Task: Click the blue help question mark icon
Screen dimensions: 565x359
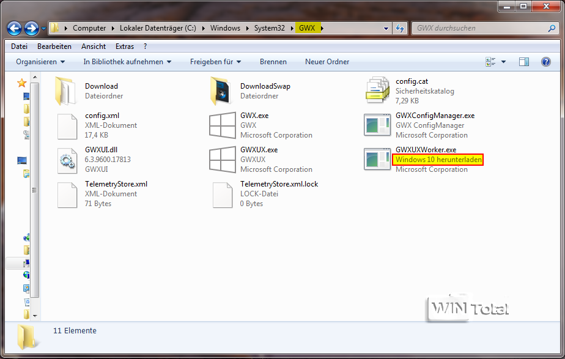Action: pos(546,62)
